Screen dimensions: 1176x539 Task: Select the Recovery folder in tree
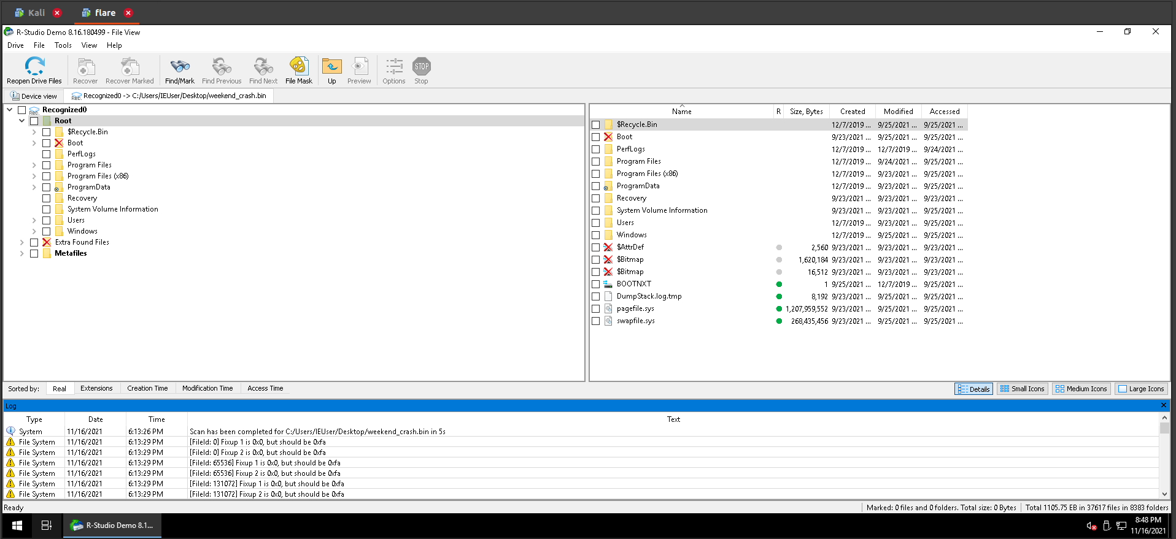82,198
